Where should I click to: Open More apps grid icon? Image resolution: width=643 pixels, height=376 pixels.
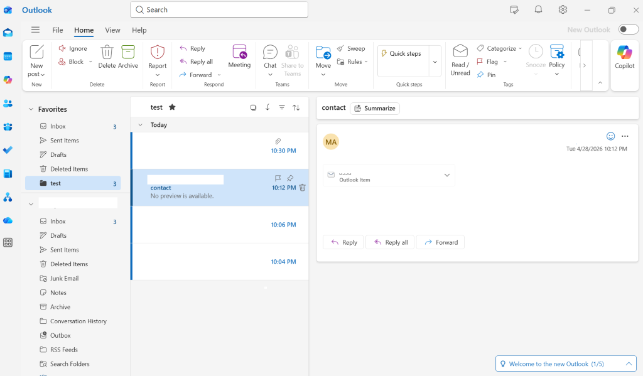click(x=8, y=243)
